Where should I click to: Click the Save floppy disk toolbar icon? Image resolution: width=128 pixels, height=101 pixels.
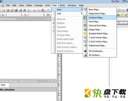[x=16, y=10]
